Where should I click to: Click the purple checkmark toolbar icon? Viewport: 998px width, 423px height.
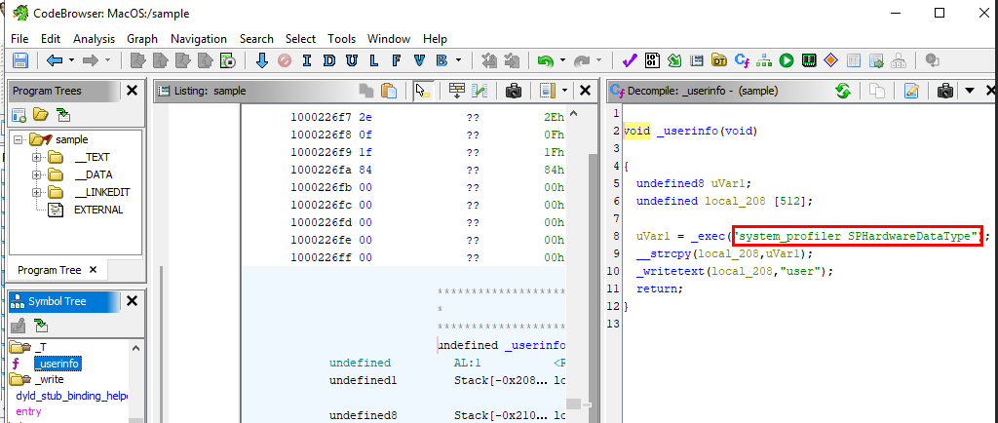click(630, 61)
